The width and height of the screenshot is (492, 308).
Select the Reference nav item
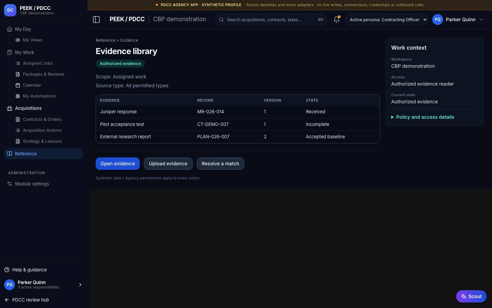pyautogui.click(x=43, y=154)
